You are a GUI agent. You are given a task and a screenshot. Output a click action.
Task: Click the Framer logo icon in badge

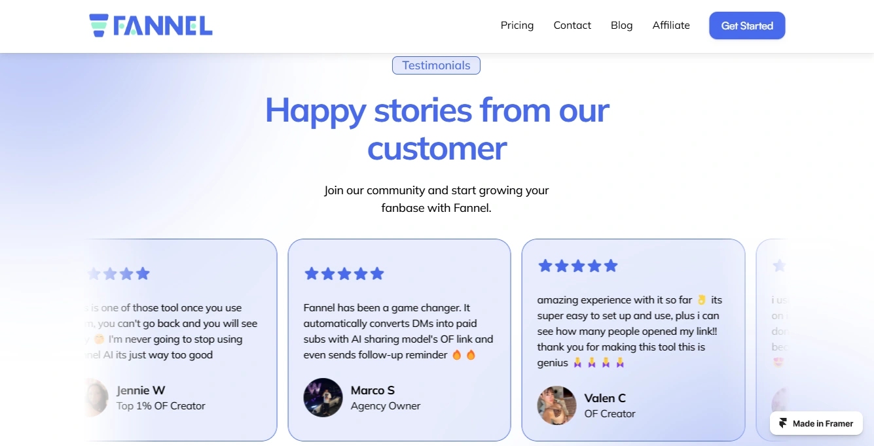tap(783, 423)
